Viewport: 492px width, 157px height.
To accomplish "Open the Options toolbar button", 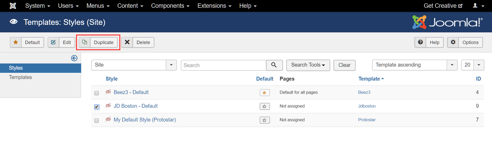I will point(465,42).
